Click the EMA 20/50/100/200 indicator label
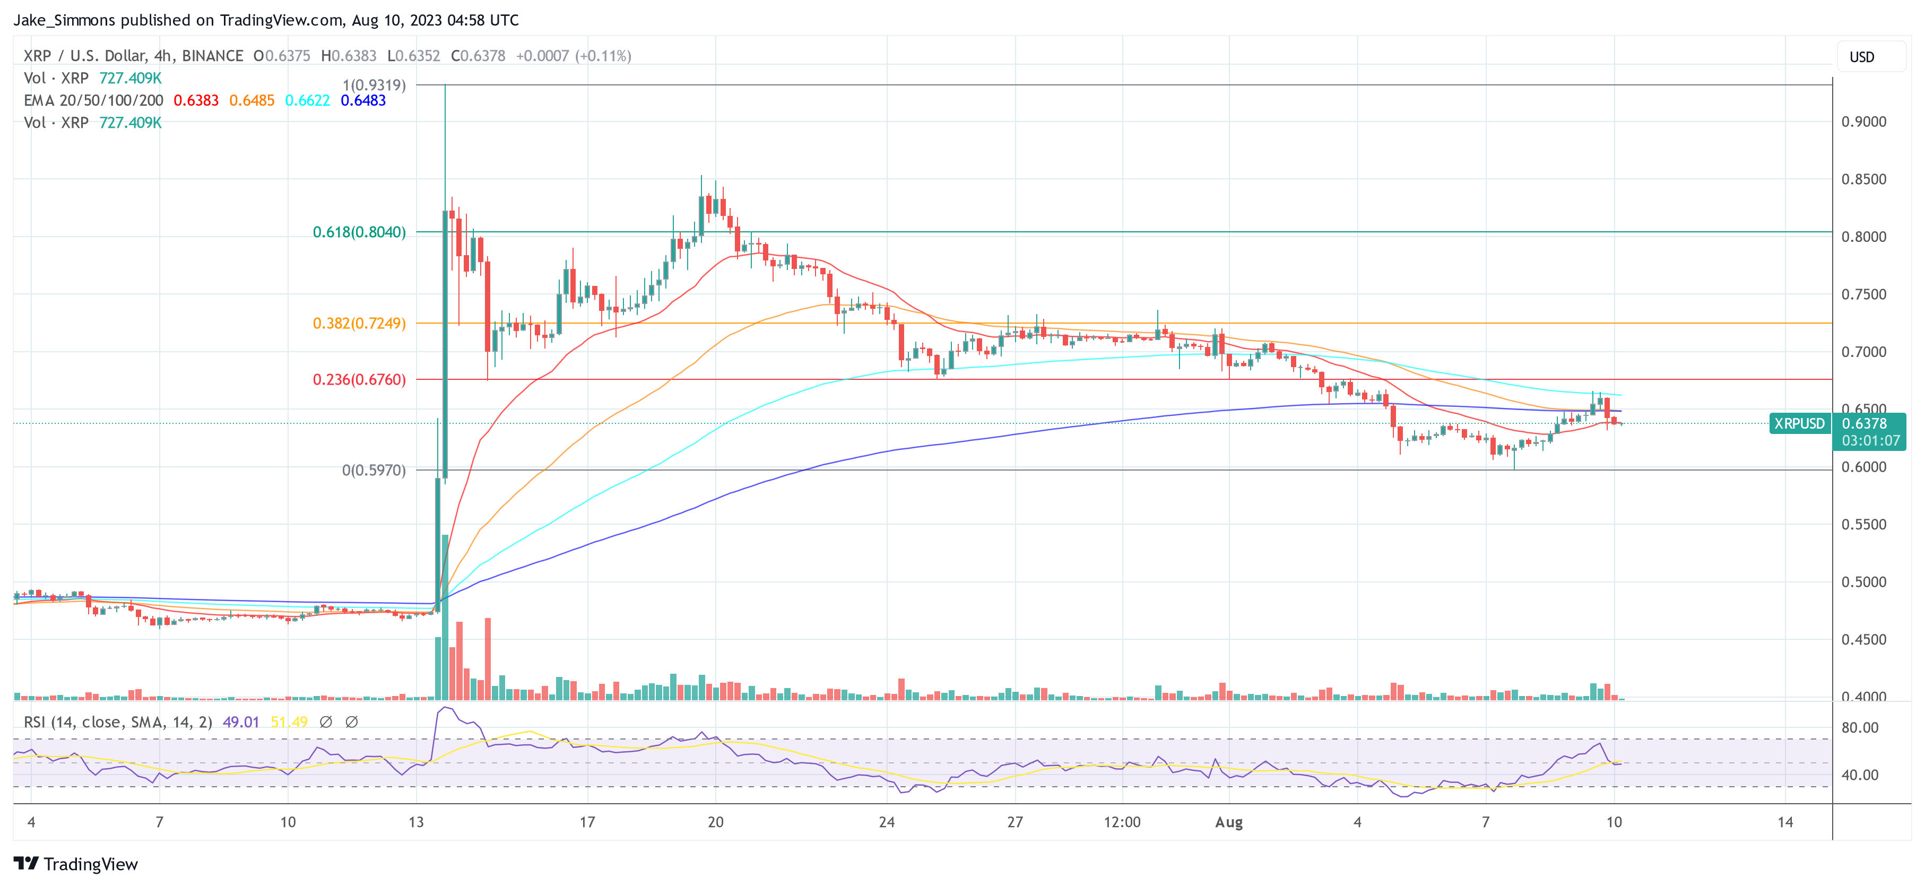 [x=93, y=101]
